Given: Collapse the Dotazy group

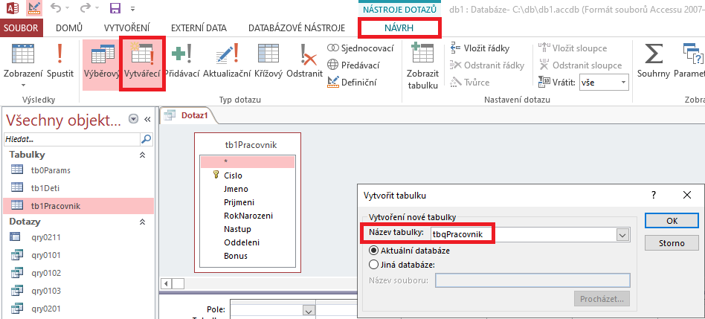Looking at the screenshot, I should [x=142, y=222].
